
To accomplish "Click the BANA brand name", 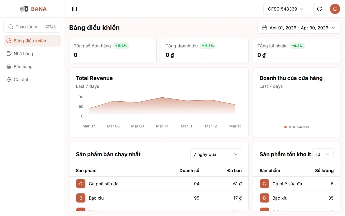I will (39, 9).
